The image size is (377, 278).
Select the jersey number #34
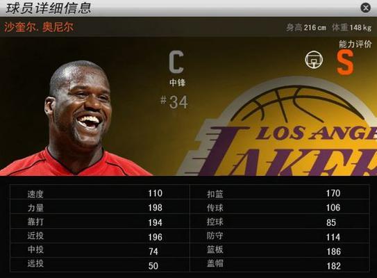coord(174,102)
